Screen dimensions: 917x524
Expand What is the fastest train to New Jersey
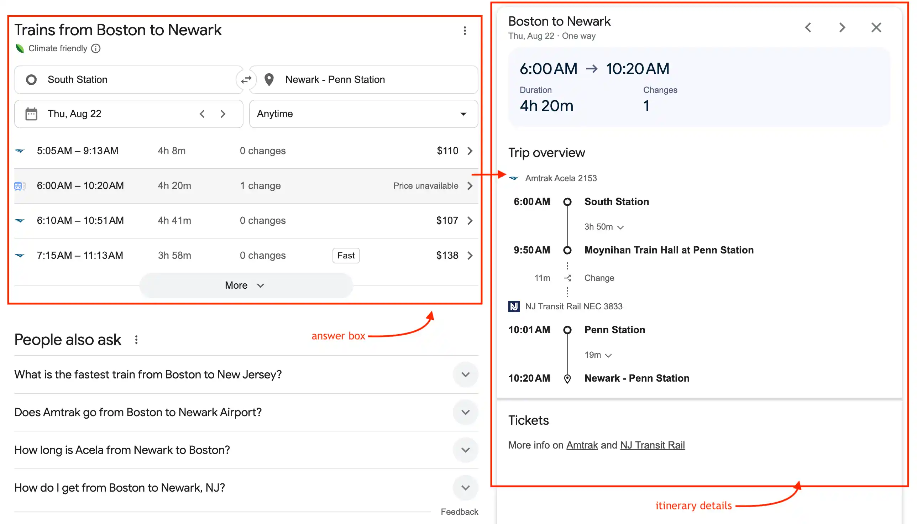click(x=465, y=374)
